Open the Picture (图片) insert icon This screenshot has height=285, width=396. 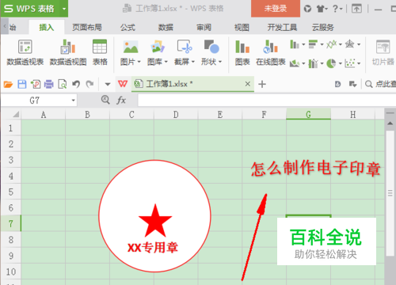pos(131,47)
